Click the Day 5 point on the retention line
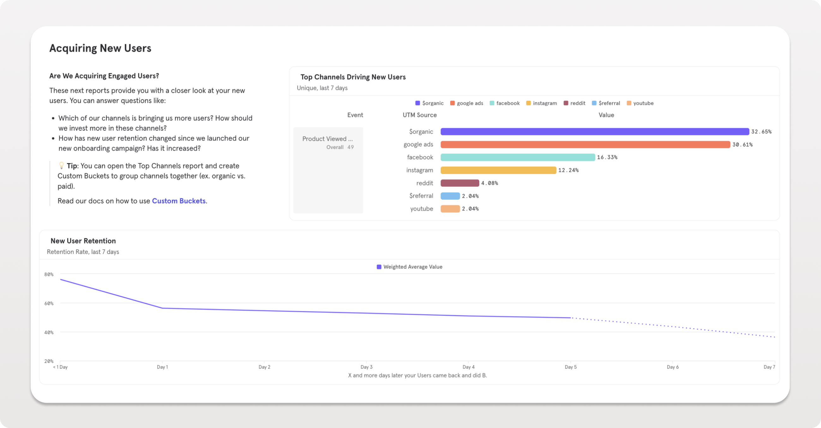821x428 pixels. [x=571, y=317]
